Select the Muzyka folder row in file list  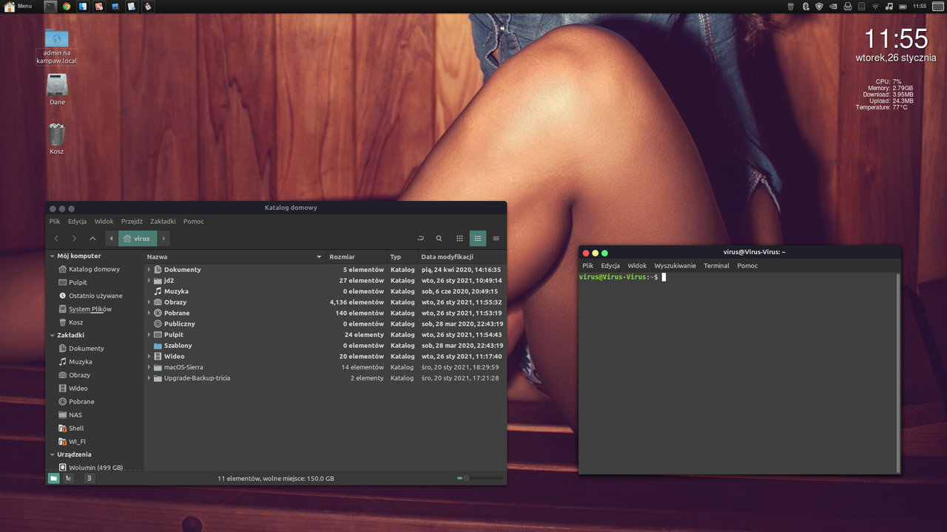[x=325, y=291]
